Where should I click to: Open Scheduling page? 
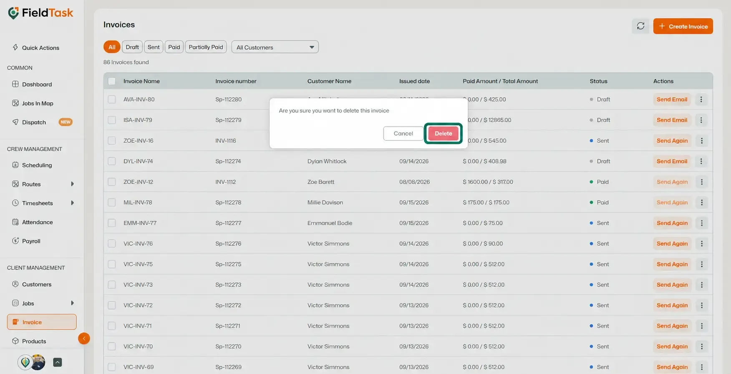pyautogui.click(x=37, y=165)
